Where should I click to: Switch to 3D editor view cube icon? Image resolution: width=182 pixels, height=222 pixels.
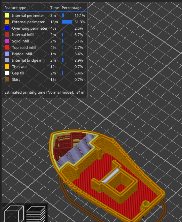click(x=14, y=214)
